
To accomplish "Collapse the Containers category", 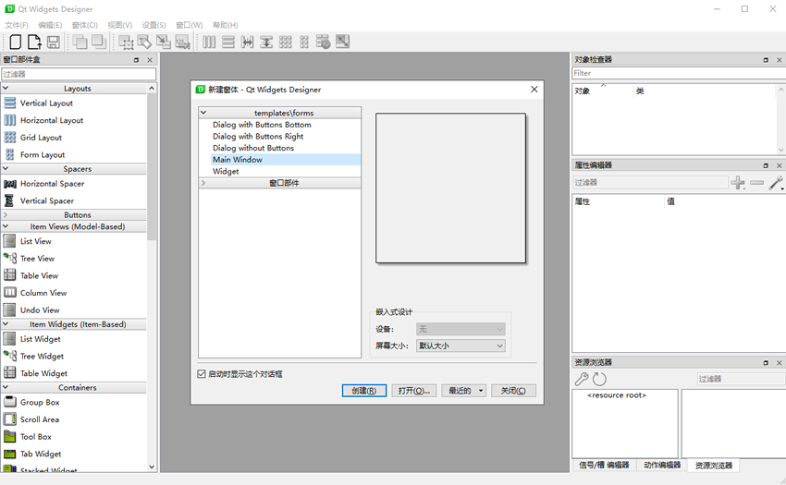I will coord(6,387).
